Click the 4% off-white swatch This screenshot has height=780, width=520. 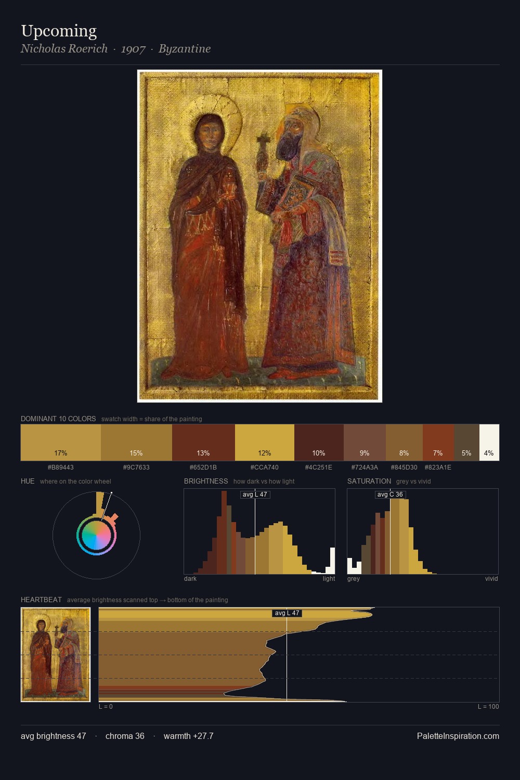tap(489, 443)
